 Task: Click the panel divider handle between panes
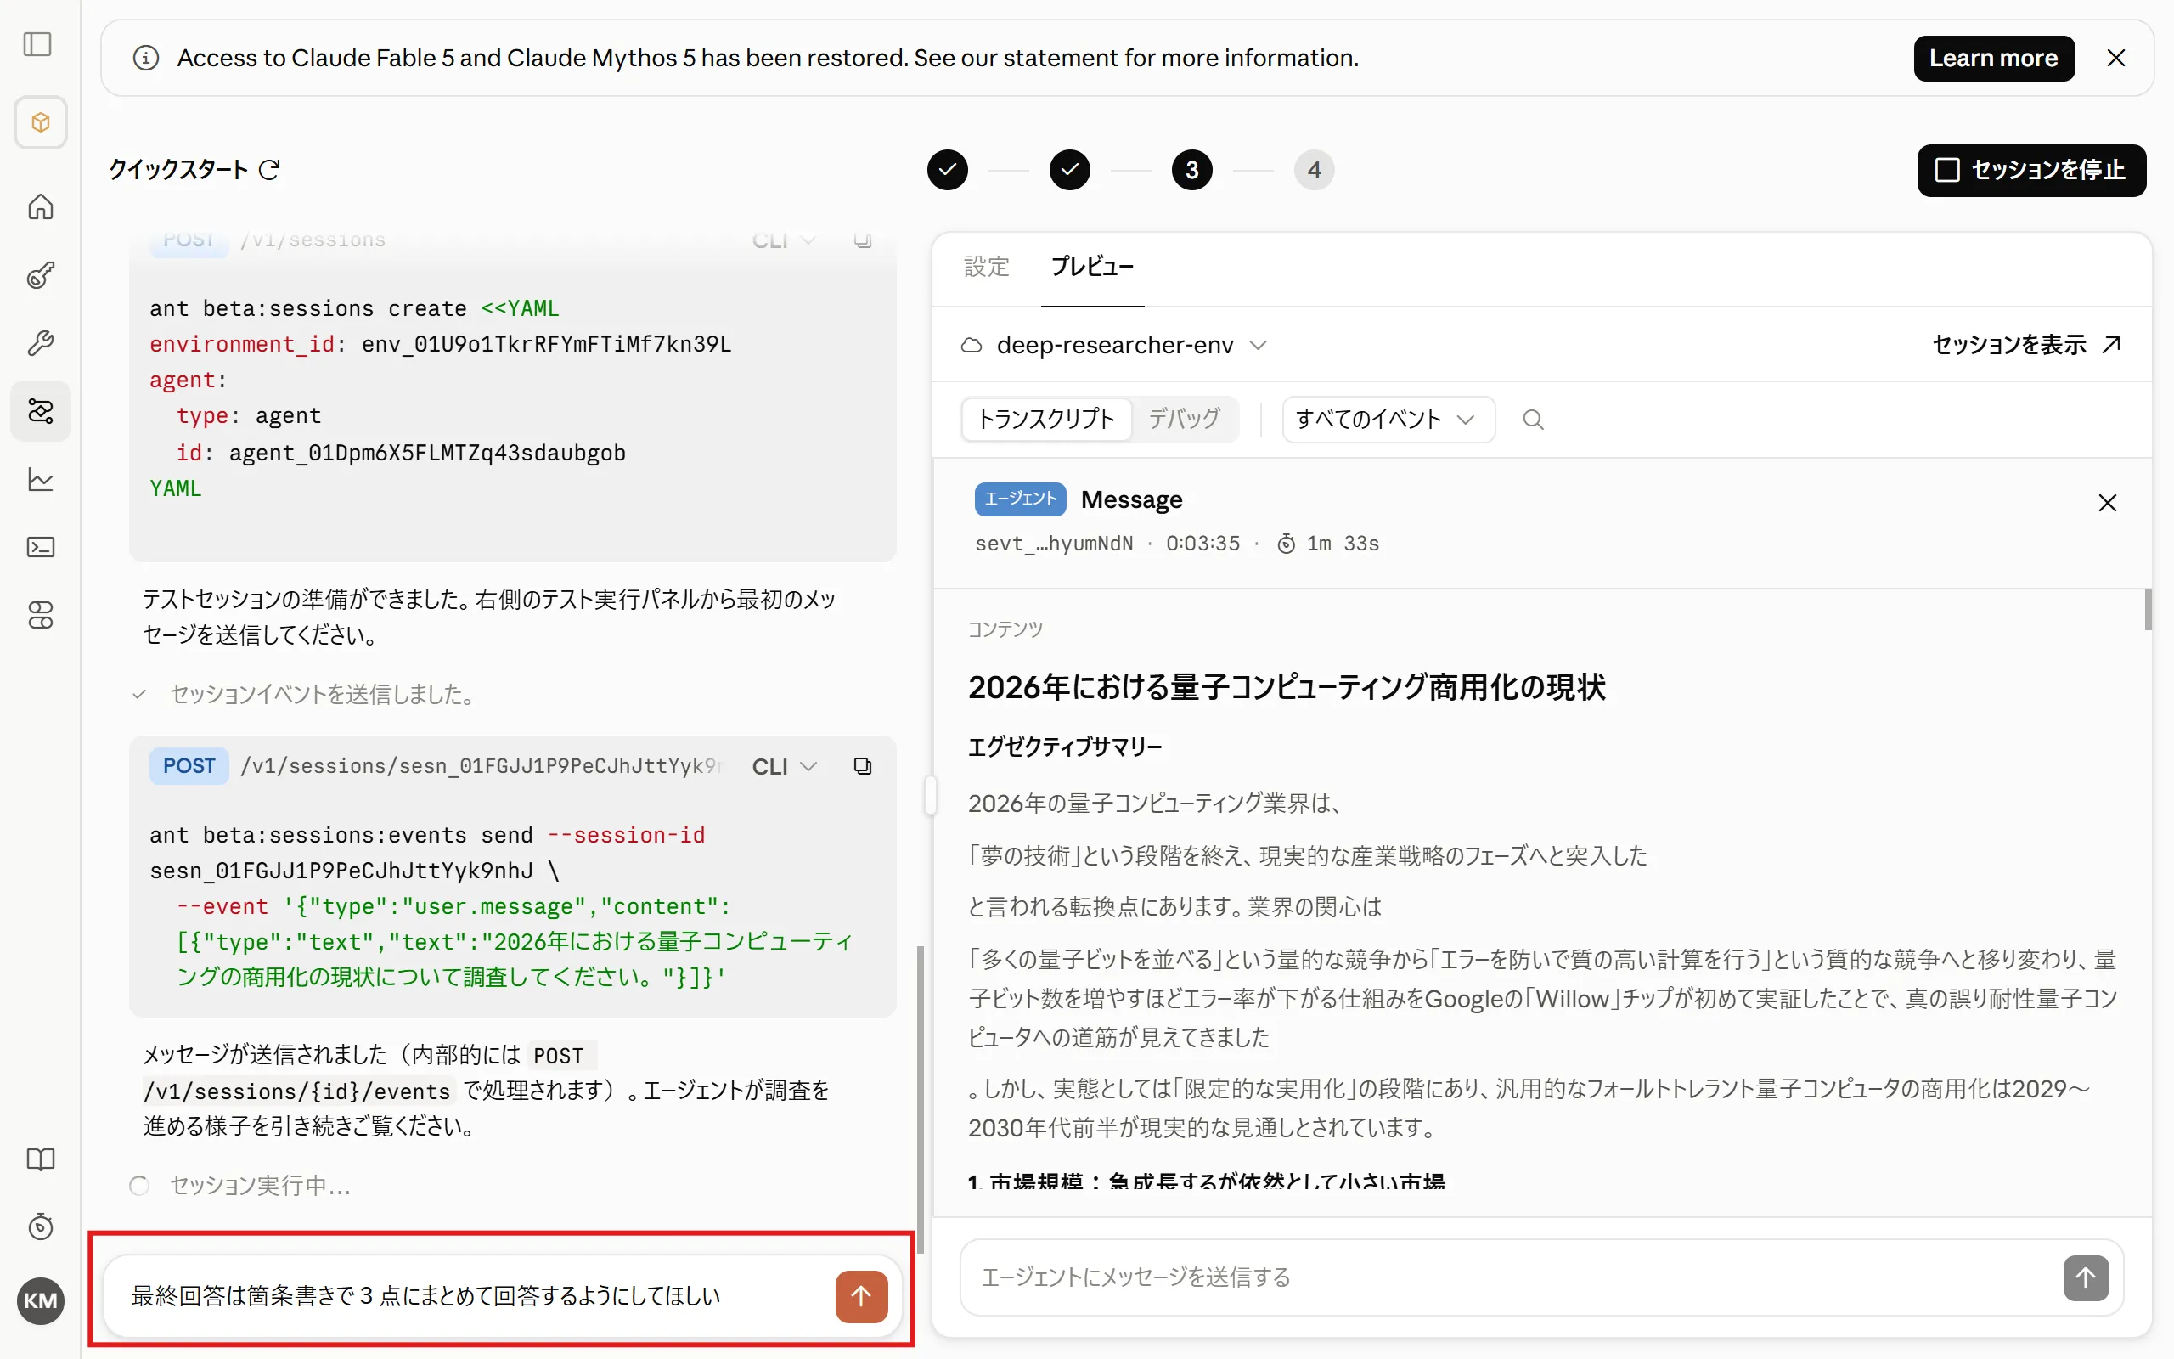931,796
